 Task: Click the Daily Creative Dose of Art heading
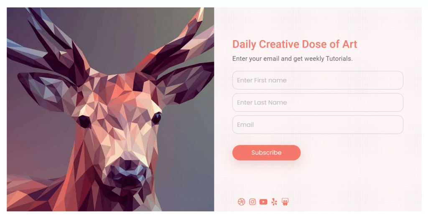295,44
